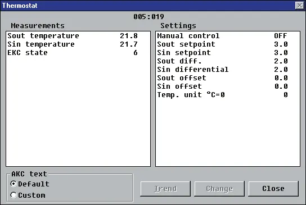Select the Sout temperature measurement row
This screenshot has width=306, height=205.
pyautogui.click(x=78, y=36)
